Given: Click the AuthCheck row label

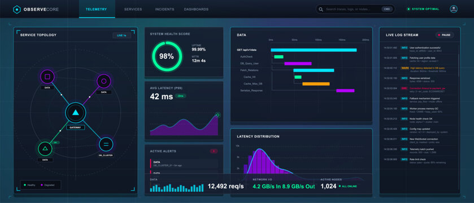Looking at the screenshot, I should pos(246,57).
